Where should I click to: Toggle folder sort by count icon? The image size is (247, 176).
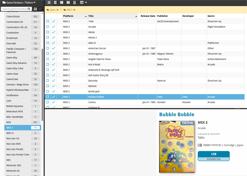(x=40, y=9)
